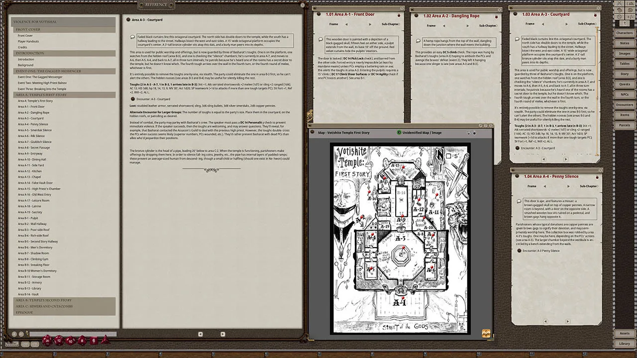
Task: Click the chat entry input field
Action: (73, 335)
